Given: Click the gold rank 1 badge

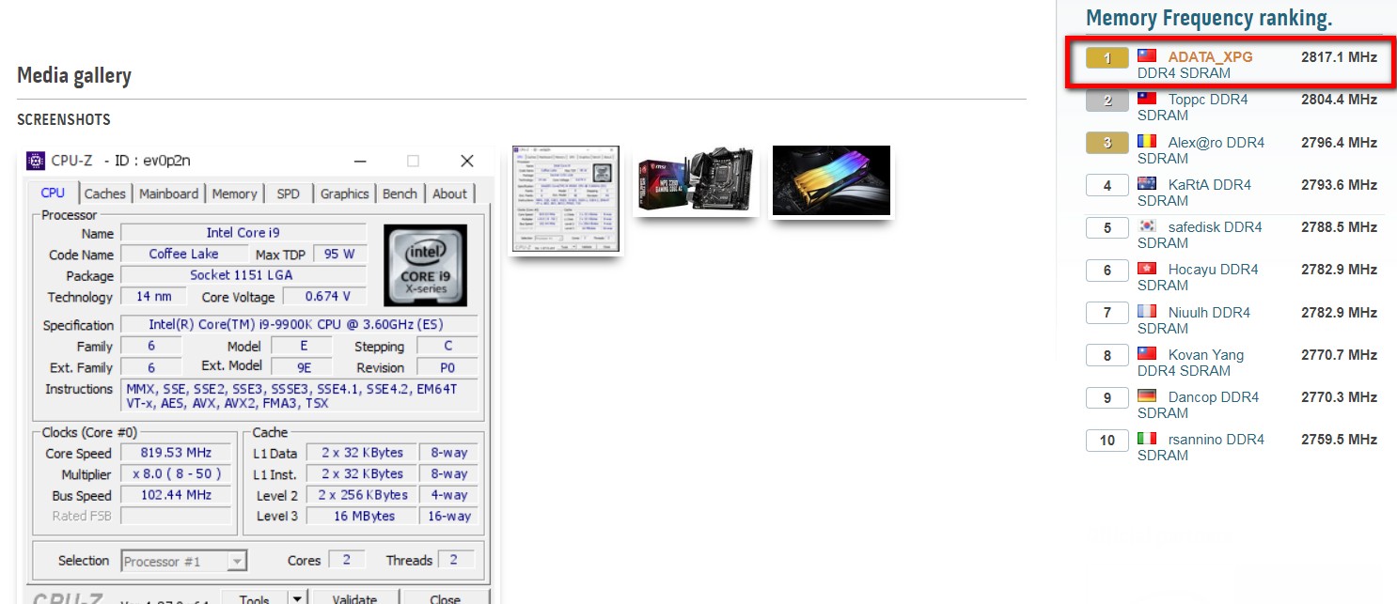Looking at the screenshot, I should pyautogui.click(x=1107, y=58).
